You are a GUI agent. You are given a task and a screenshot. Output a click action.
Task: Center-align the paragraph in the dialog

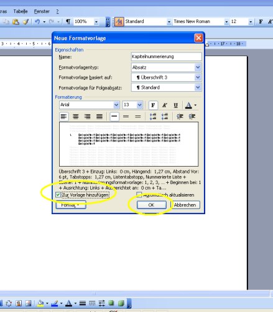tap(76, 117)
